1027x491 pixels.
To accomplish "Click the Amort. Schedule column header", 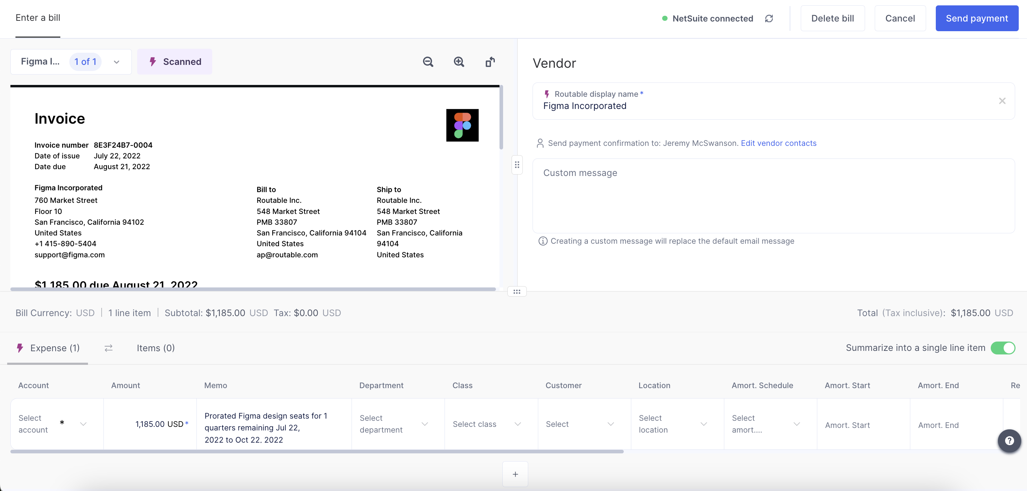I will click(x=762, y=385).
